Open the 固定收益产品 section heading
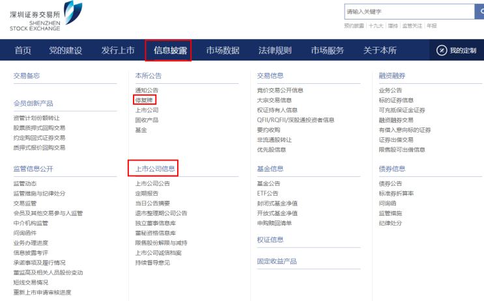 point(277,261)
